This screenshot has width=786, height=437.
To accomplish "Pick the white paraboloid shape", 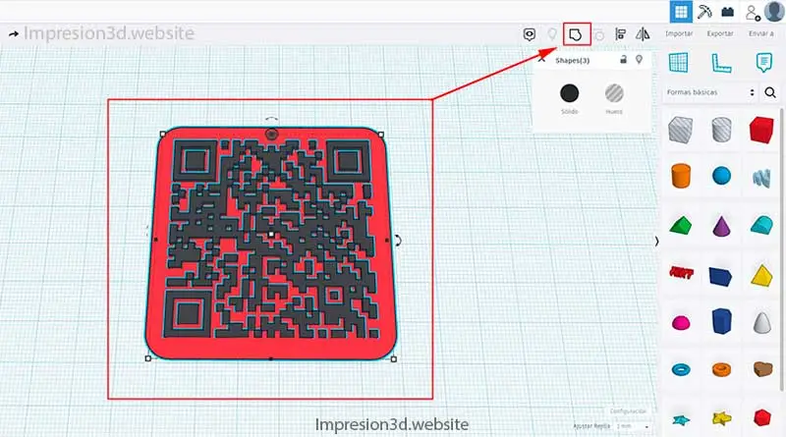I will click(762, 322).
